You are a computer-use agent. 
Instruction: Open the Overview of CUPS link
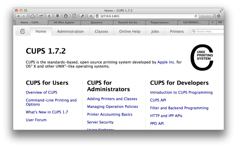(x=41, y=92)
